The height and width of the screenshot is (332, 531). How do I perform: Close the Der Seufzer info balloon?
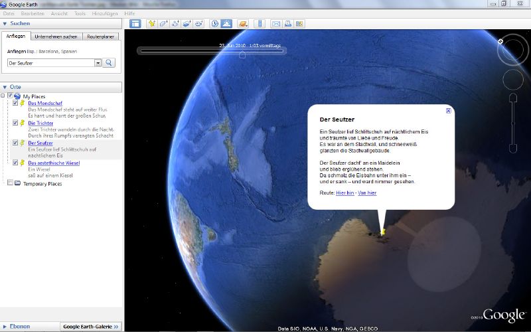click(449, 111)
